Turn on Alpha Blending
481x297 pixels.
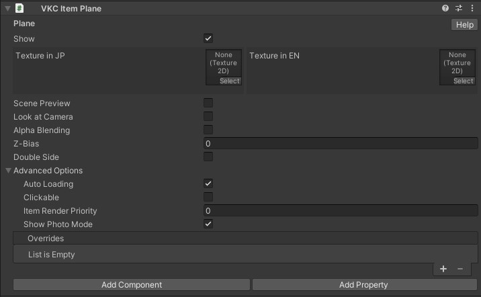208,130
